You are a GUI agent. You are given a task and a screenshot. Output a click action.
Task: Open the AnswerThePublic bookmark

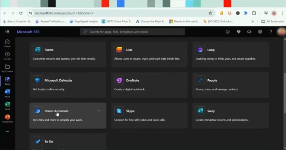coord(51,21)
